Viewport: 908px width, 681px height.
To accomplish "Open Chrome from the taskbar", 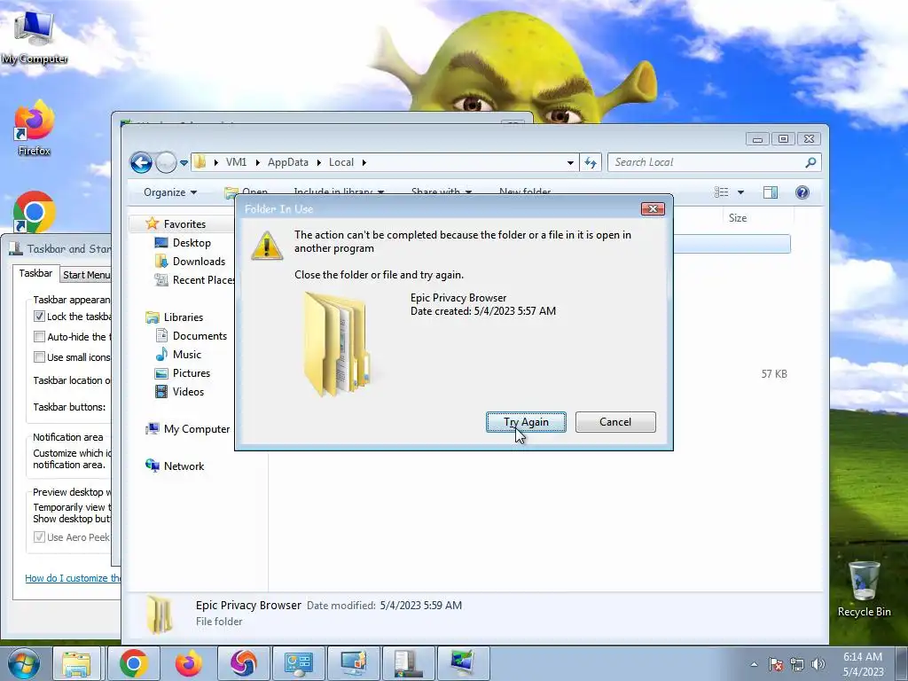I will [x=134, y=663].
